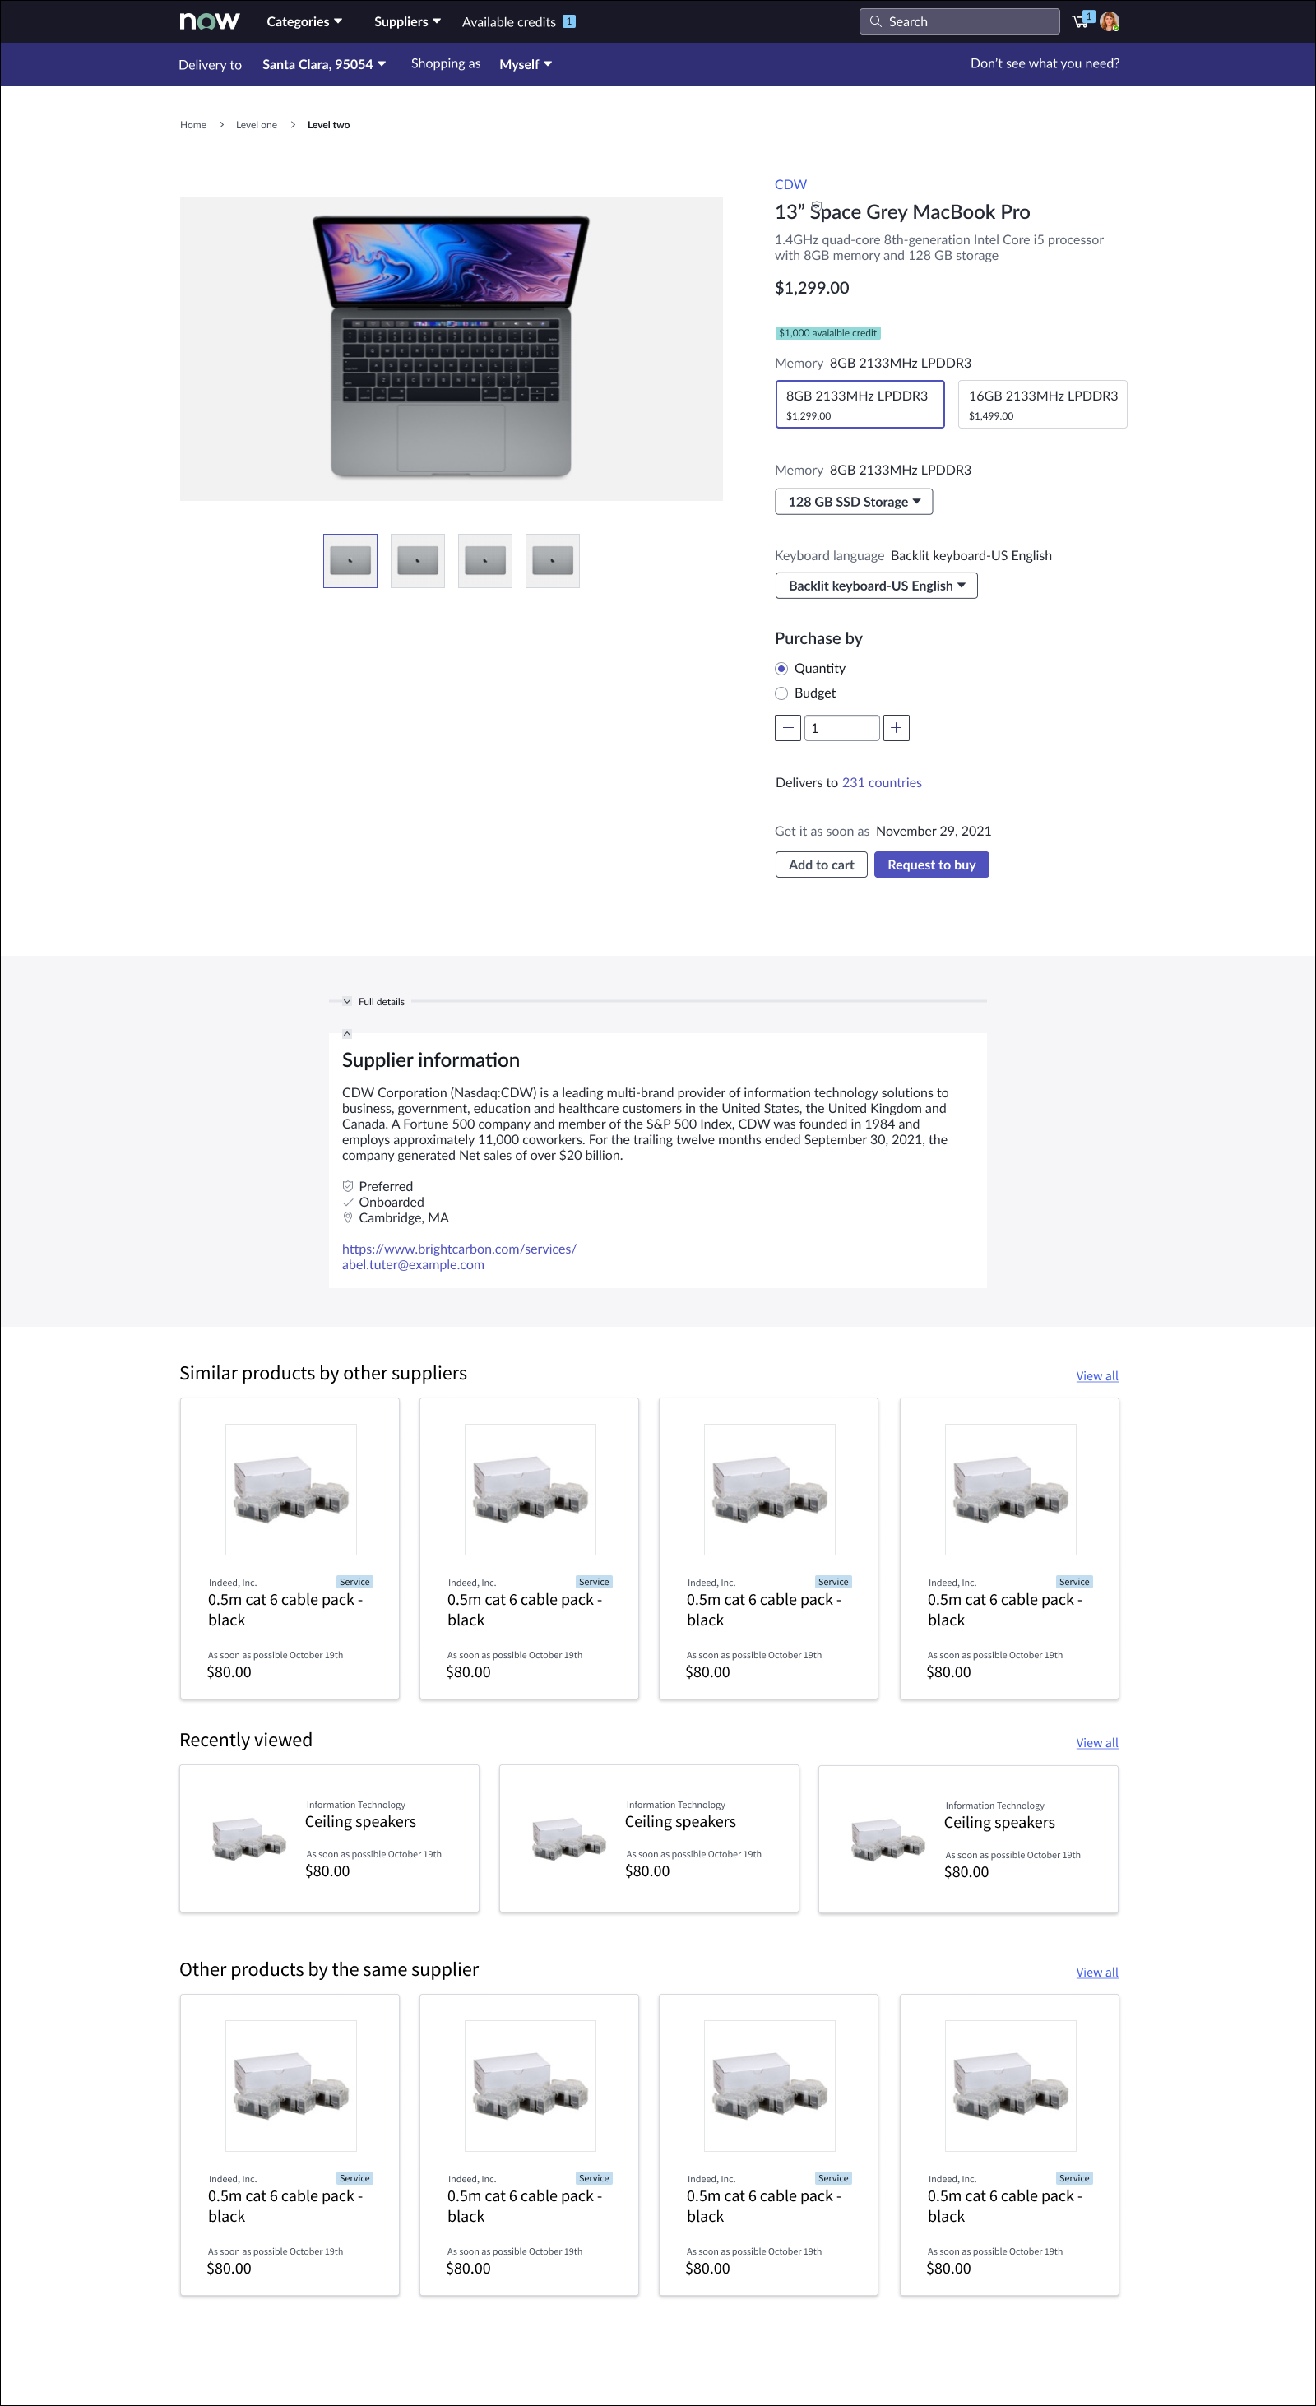
Task: Click the 231 countries link
Action: 882,783
